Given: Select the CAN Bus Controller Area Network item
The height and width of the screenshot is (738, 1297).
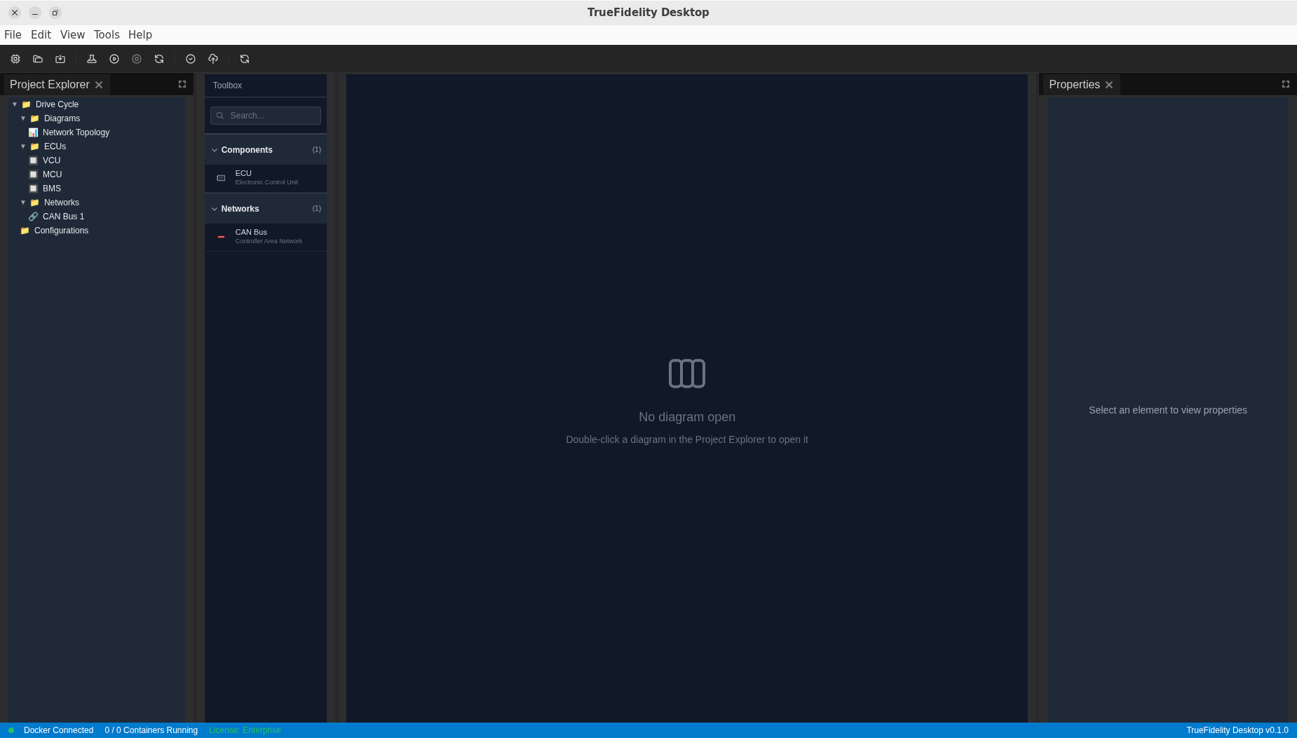Looking at the screenshot, I should click(266, 237).
